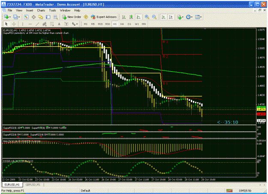The image size is (268, 194).
Task: Click the Profiles icon in the toolbar
Action: tap(15, 17)
